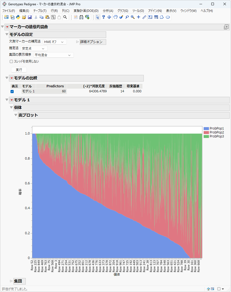The image size is (231, 292).
Task: Open the 実験計画(DOE)(D) menu
Action: tap(86, 11)
